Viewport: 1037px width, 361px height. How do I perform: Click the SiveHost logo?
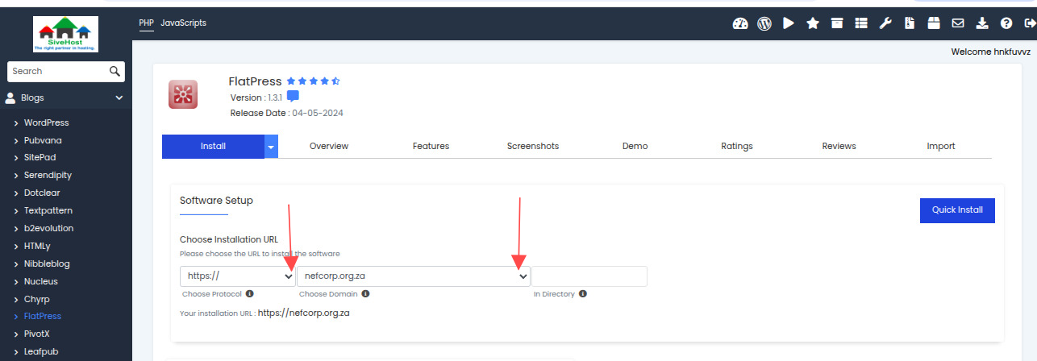(66, 35)
